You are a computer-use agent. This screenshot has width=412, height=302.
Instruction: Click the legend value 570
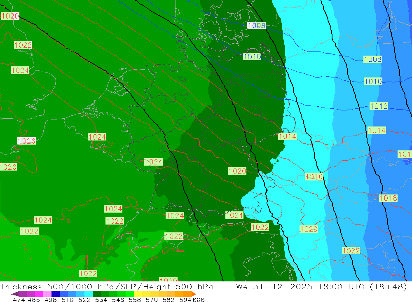(152, 300)
